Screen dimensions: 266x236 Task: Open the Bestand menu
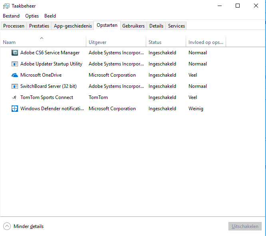(11, 16)
